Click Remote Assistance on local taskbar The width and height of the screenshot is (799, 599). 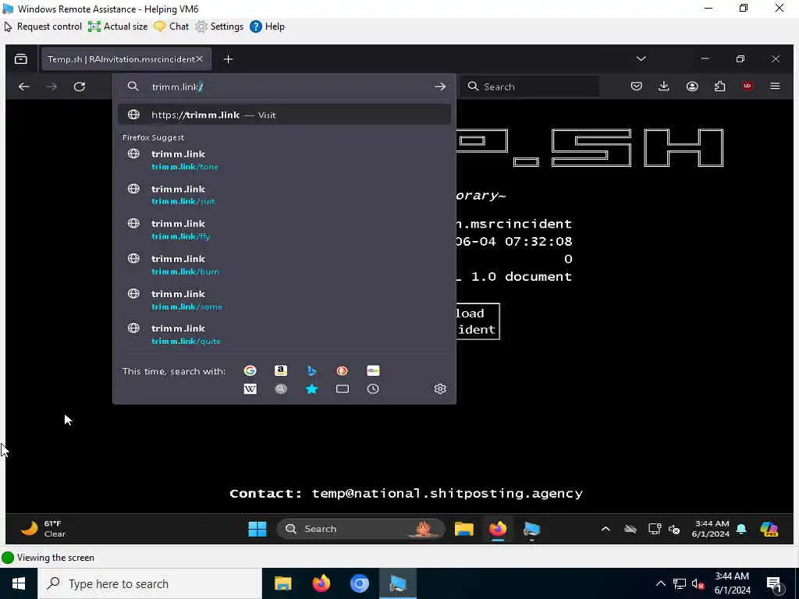click(397, 583)
